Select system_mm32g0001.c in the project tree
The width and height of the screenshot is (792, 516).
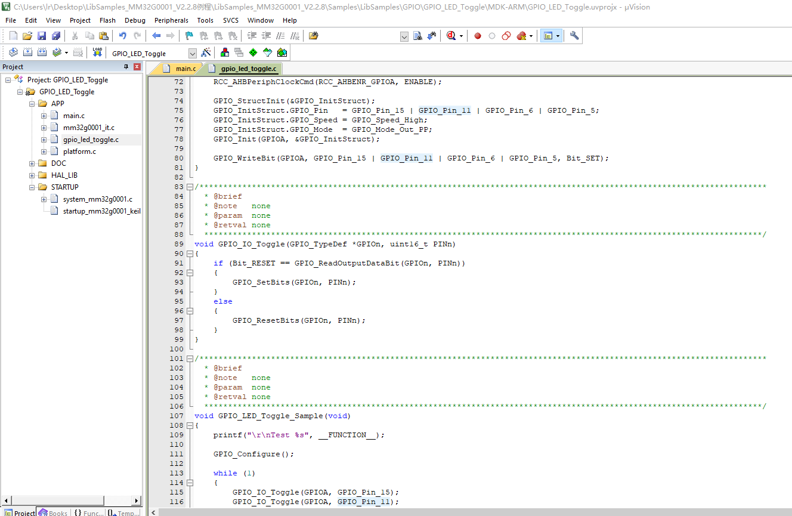97,199
